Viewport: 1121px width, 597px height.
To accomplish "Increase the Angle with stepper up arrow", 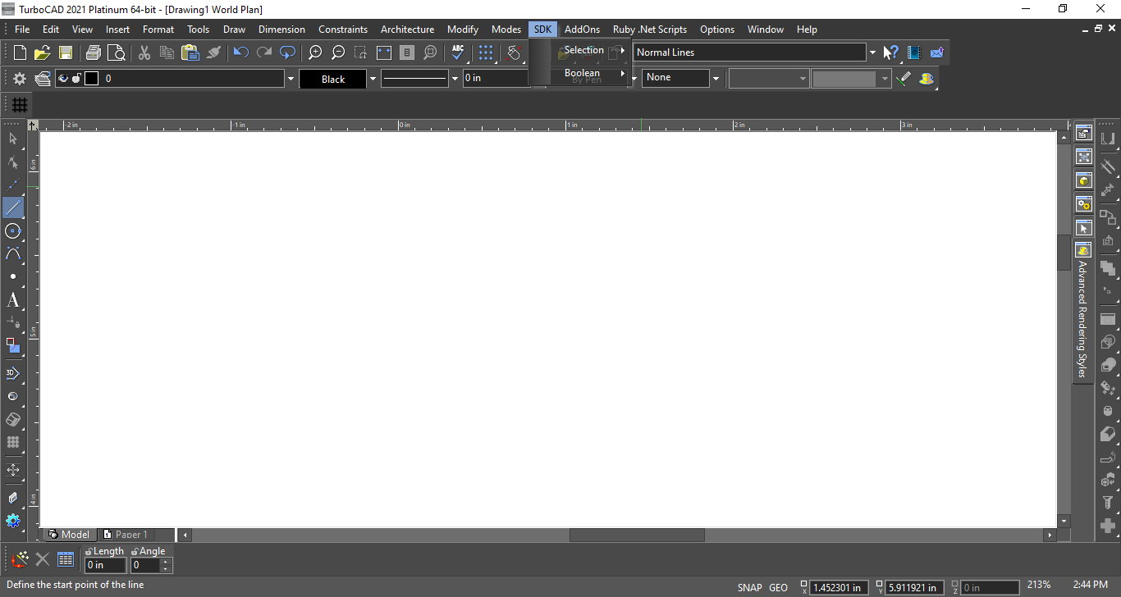I will pos(167,562).
